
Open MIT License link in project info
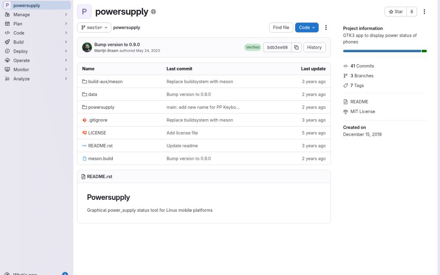point(363,111)
